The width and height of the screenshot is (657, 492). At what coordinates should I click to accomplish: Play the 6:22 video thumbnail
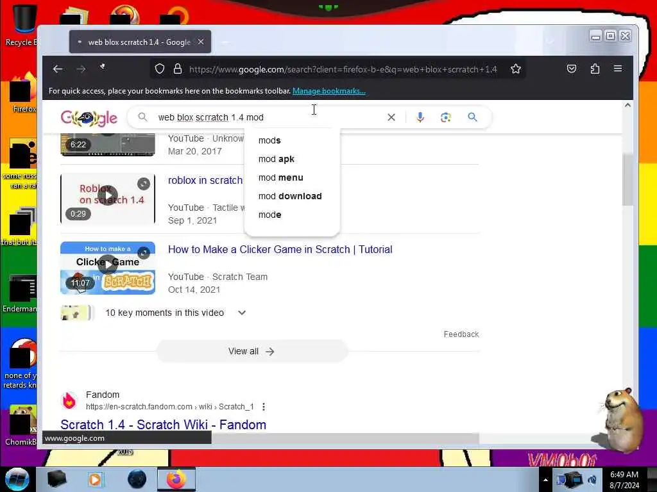pyautogui.click(x=108, y=144)
